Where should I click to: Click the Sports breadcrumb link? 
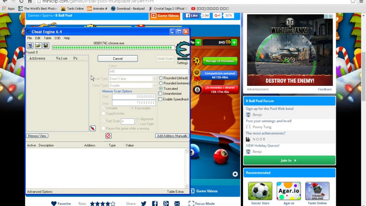(x=47, y=15)
